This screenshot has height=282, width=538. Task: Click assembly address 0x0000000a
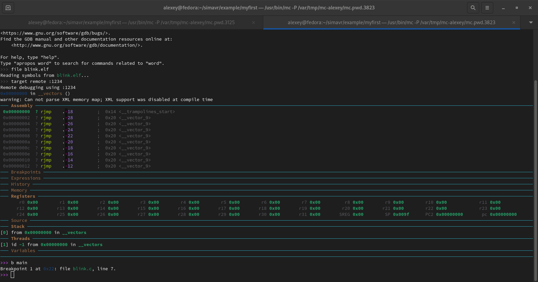coord(16,142)
